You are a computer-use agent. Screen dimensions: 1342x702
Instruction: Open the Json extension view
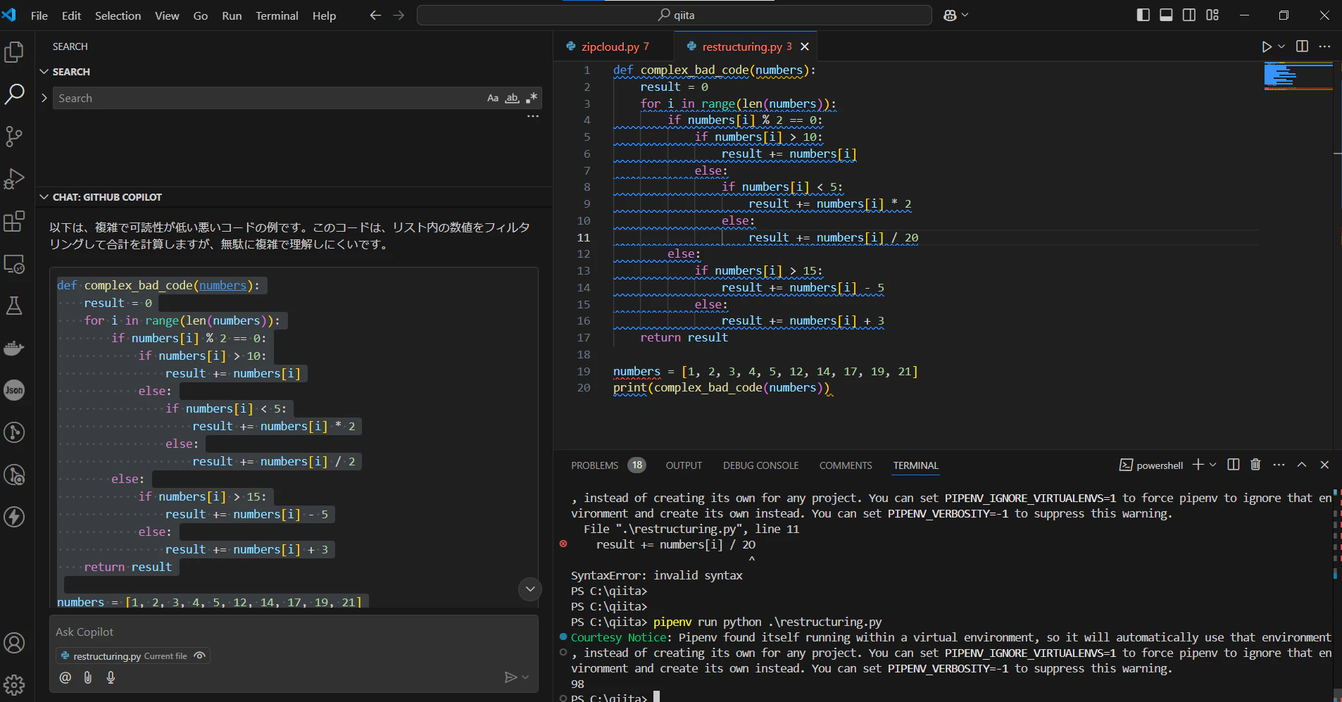14,390
